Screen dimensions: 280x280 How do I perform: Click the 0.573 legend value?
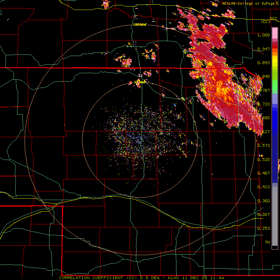tap(264, 145)
